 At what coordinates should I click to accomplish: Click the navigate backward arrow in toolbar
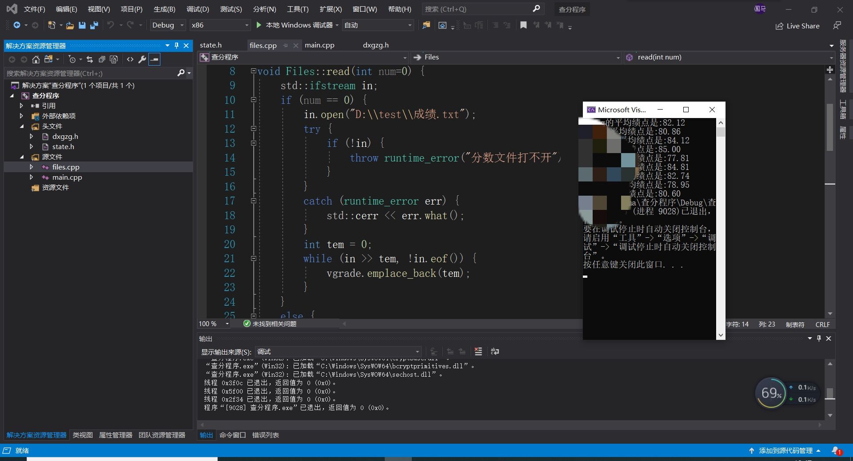click(x=17, y=25)
